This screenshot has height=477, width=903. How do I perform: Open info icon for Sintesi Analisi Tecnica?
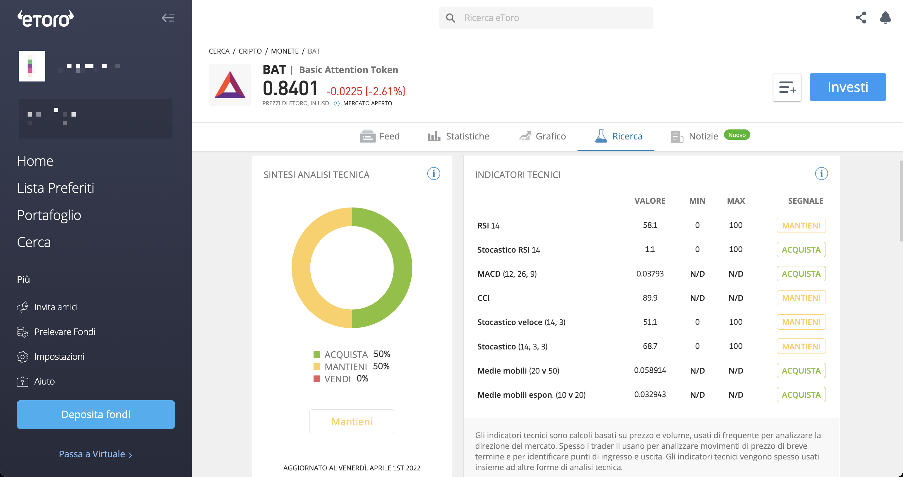pos(433,174)
